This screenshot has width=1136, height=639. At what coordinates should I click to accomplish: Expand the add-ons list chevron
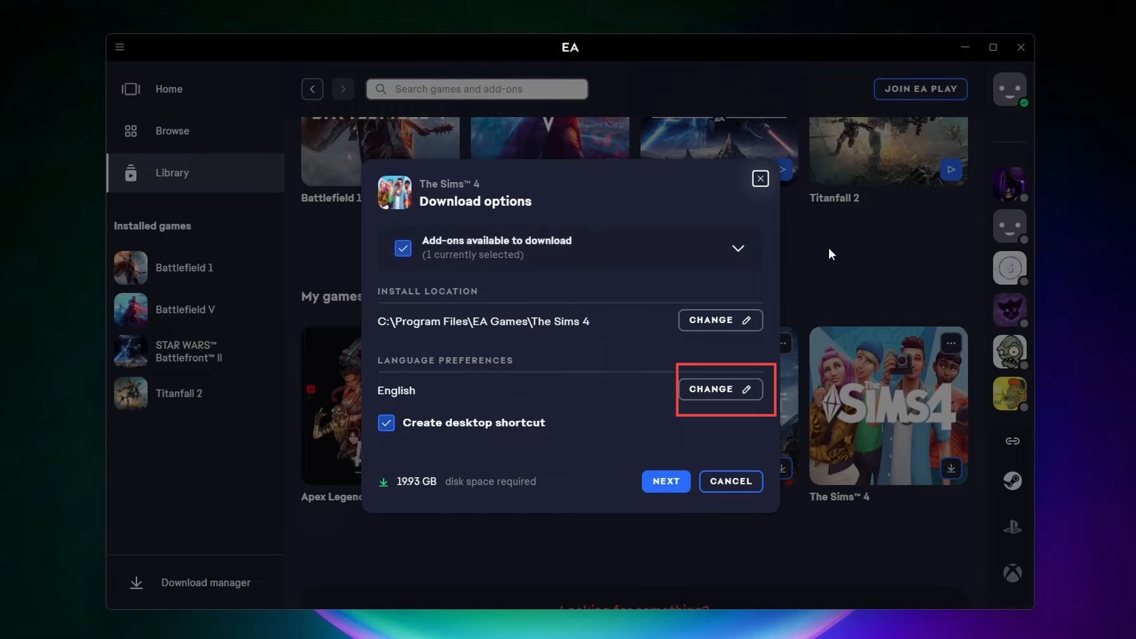pos(738,248)
